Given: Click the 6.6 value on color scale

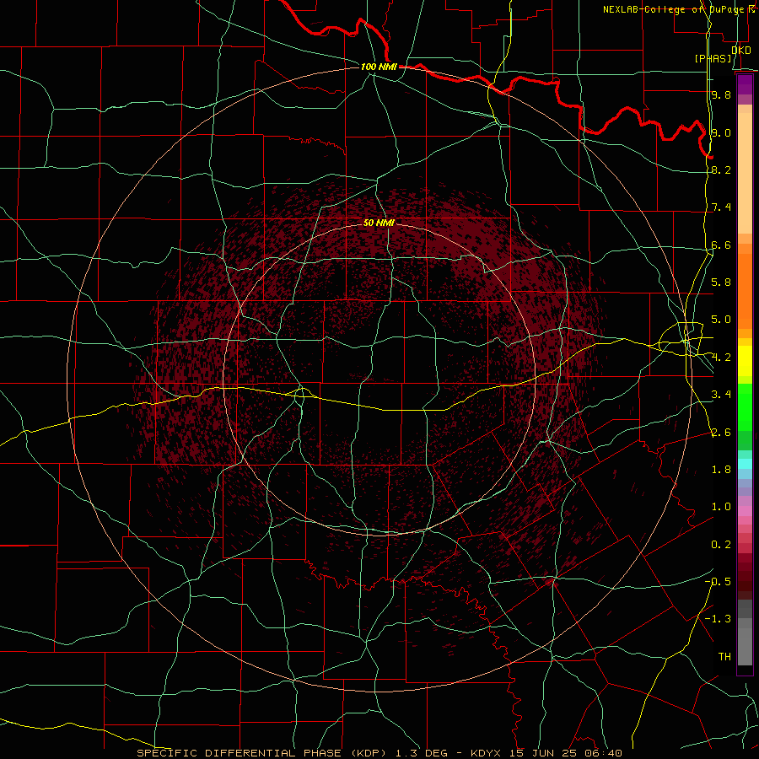Looking at the screenshot, I should click(x=721, y=245).
